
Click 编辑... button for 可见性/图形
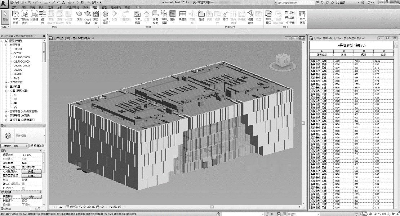click(x=31, y=171)
